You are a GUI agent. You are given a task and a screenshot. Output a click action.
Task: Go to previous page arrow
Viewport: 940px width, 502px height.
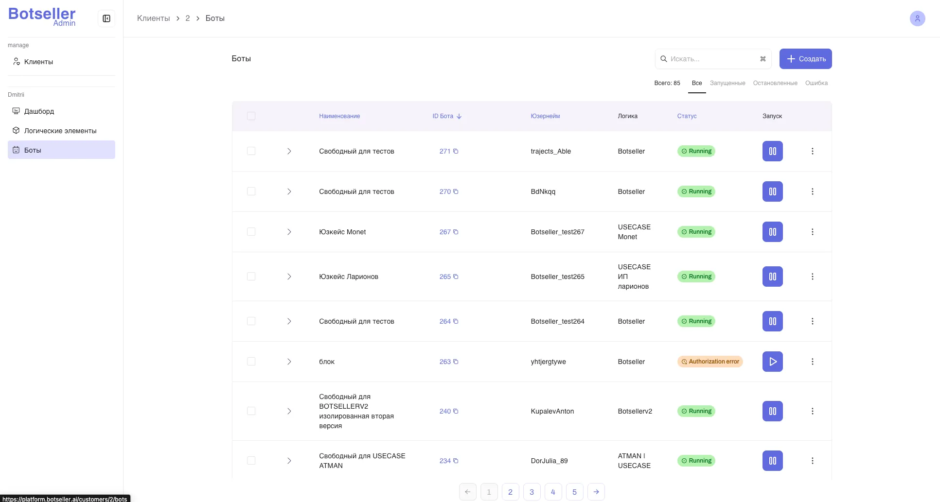pyautogui.click(x=467, y=492)
